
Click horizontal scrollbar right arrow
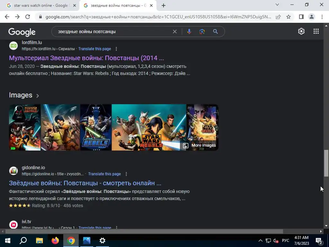321,232
